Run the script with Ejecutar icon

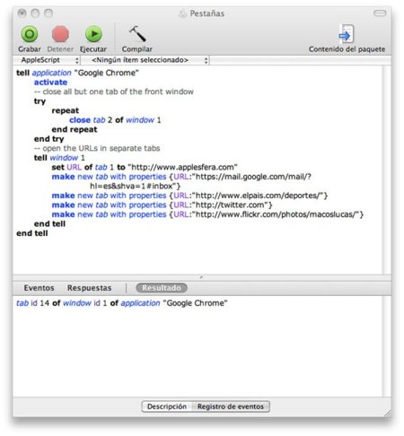pyautogui.click(x=93, y=34)
